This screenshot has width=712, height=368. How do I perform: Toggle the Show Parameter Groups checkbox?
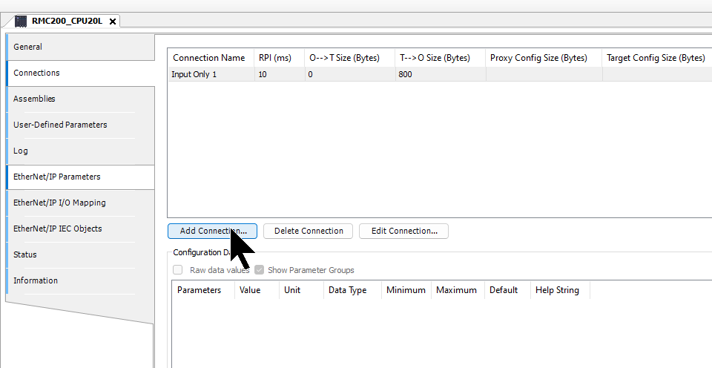tap(260, 270)
